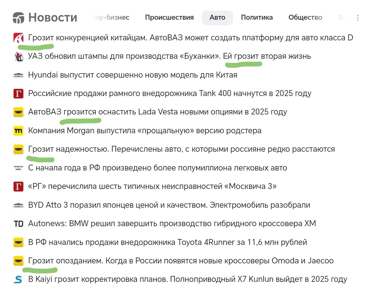Image resolution: width=365 pixels, height=290 pixels.
Task: Click blue S icon beside Kaiyi headline
Action: click(18, 279)
